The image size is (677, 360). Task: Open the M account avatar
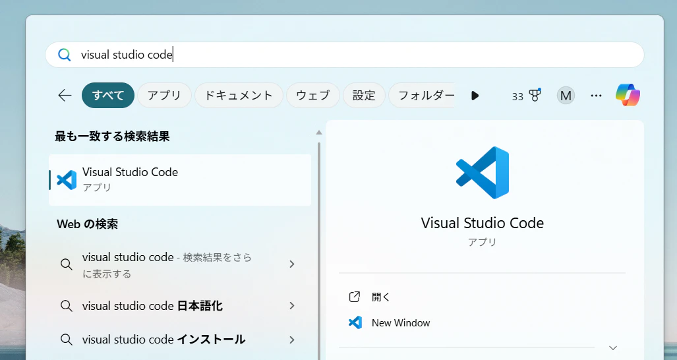pos(566,96)
